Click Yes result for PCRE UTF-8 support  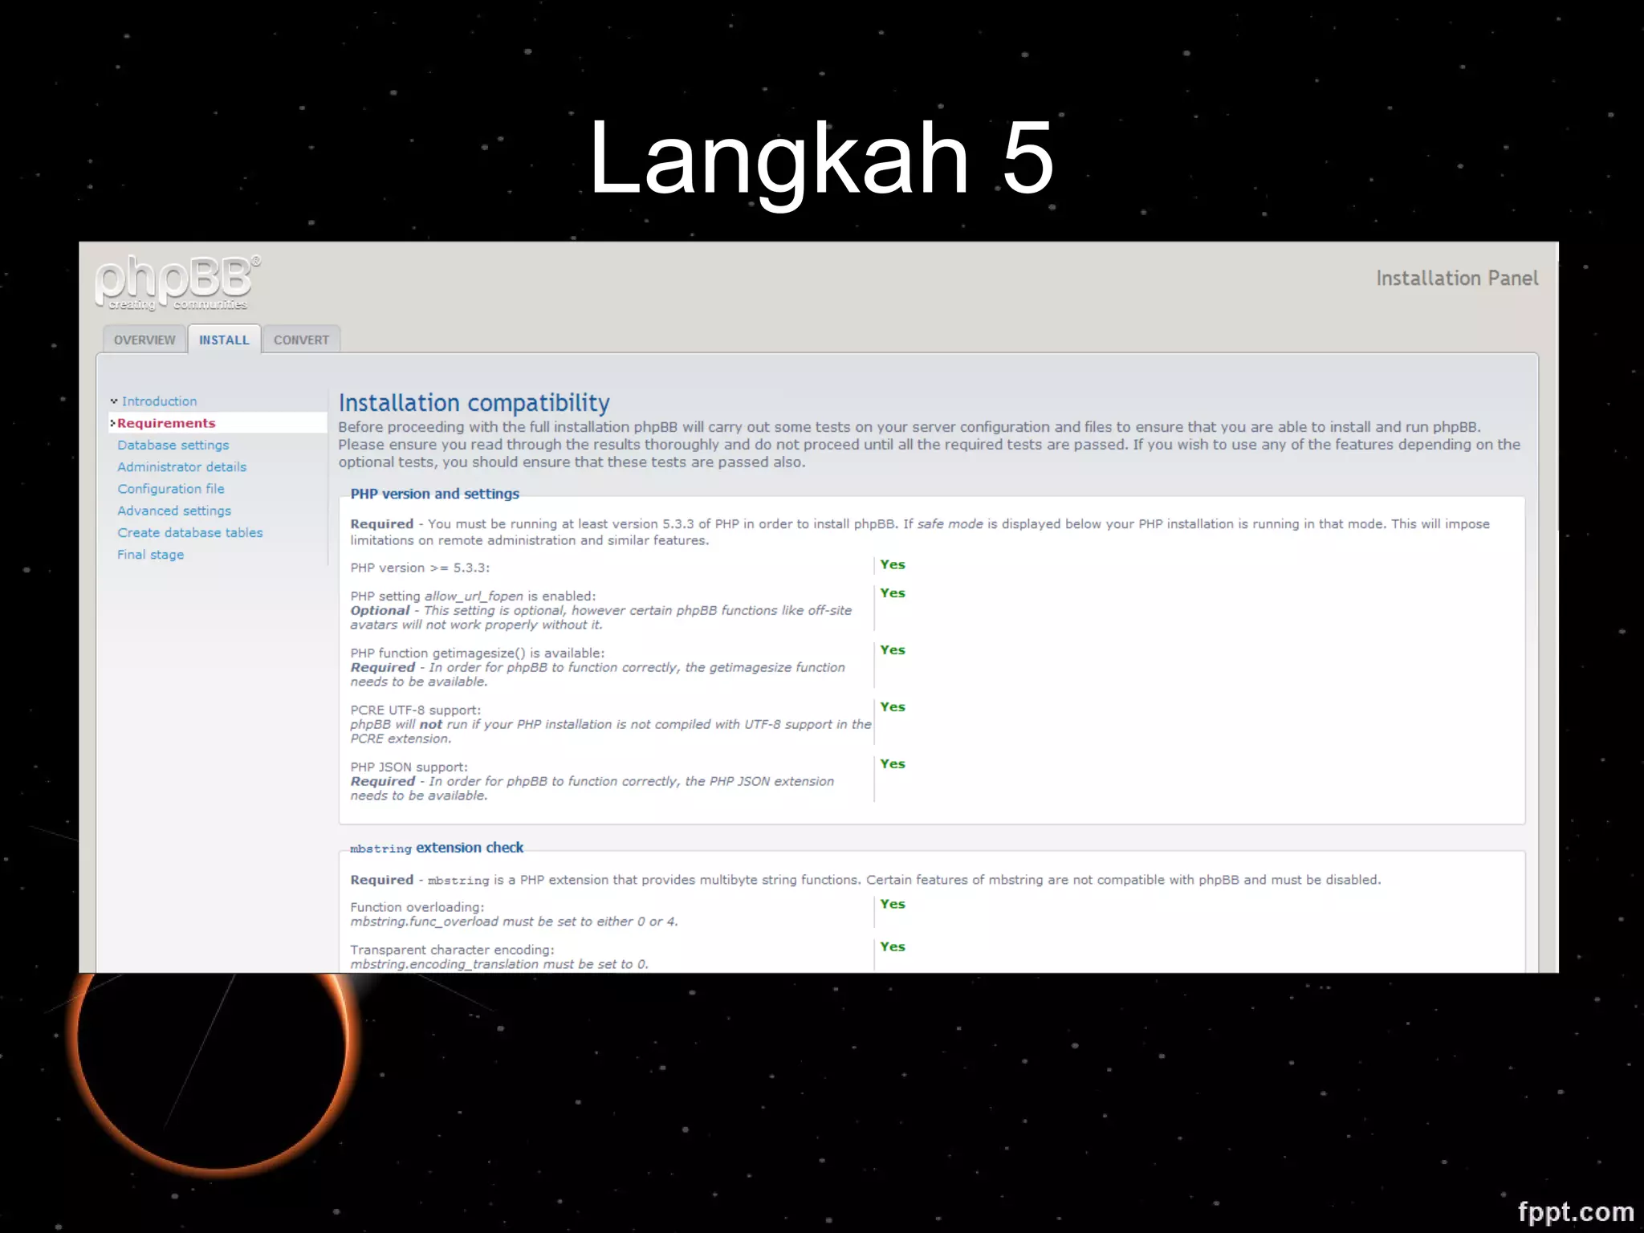click(893, 707)
